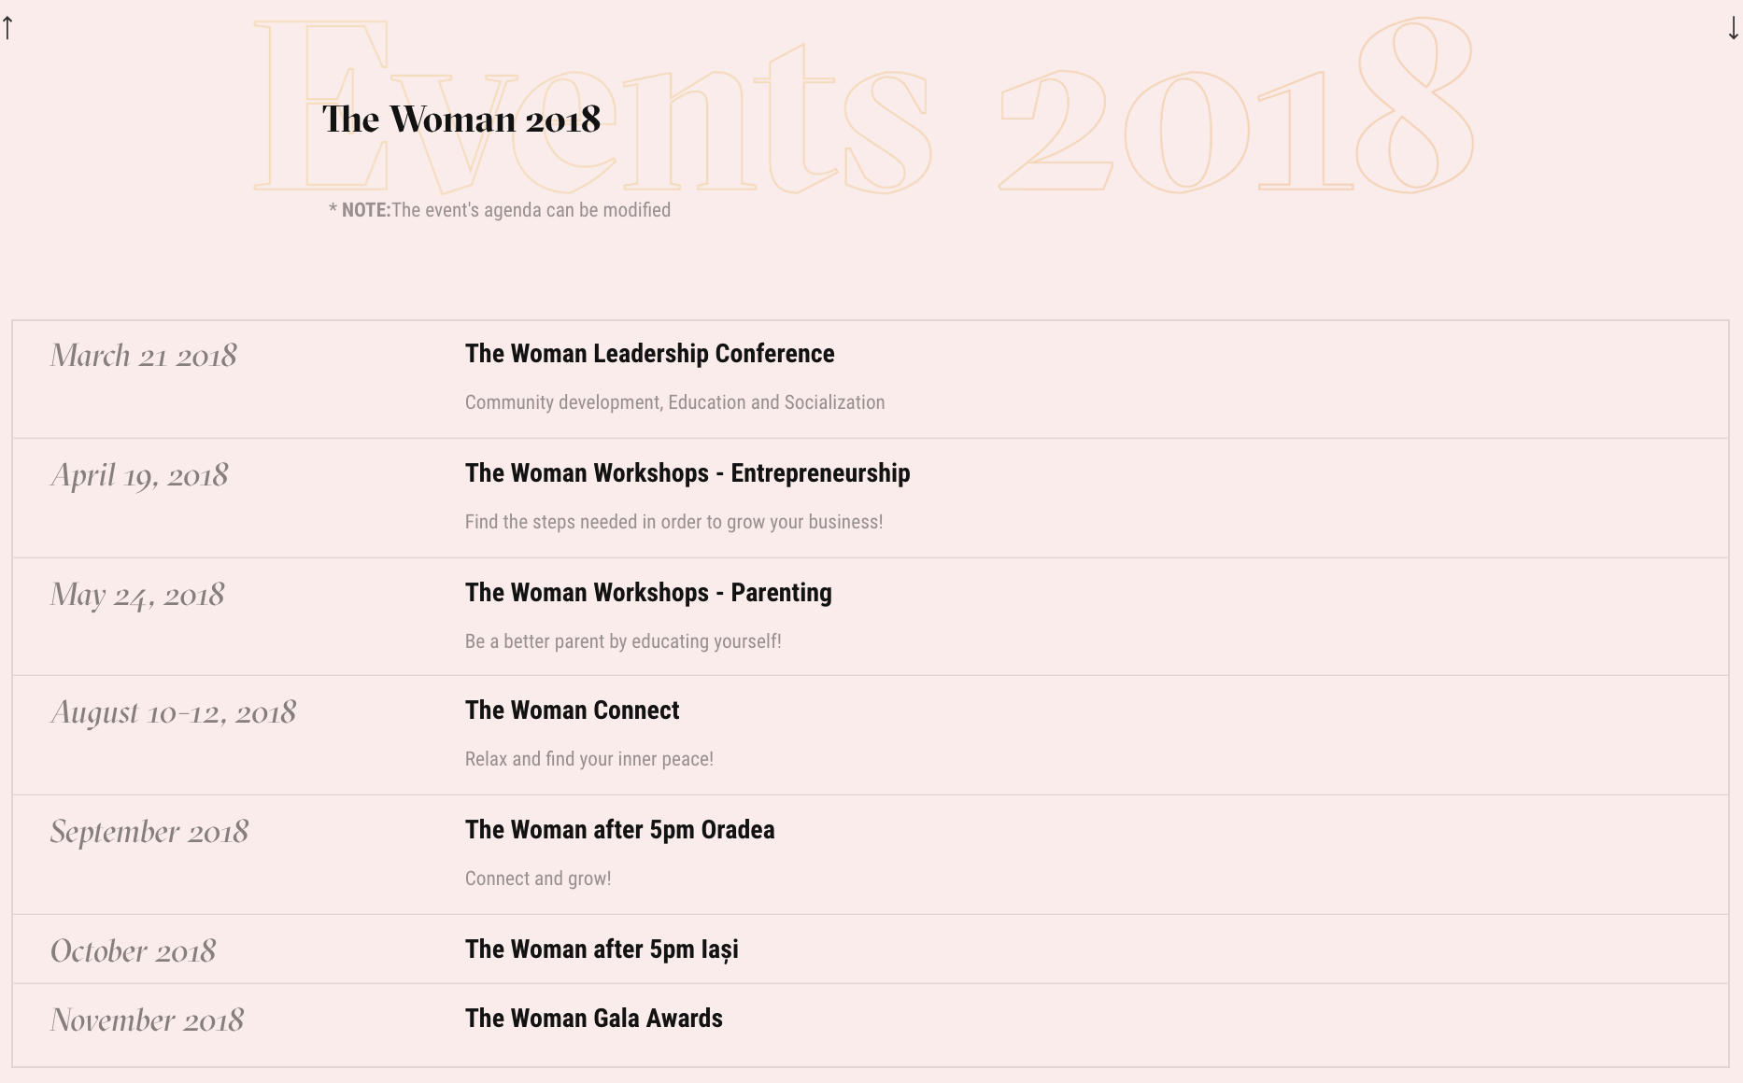Click the agenda modification note text
Image resolution: width=1743 pixels, height=1083 pixels.
tap(499, 210)
